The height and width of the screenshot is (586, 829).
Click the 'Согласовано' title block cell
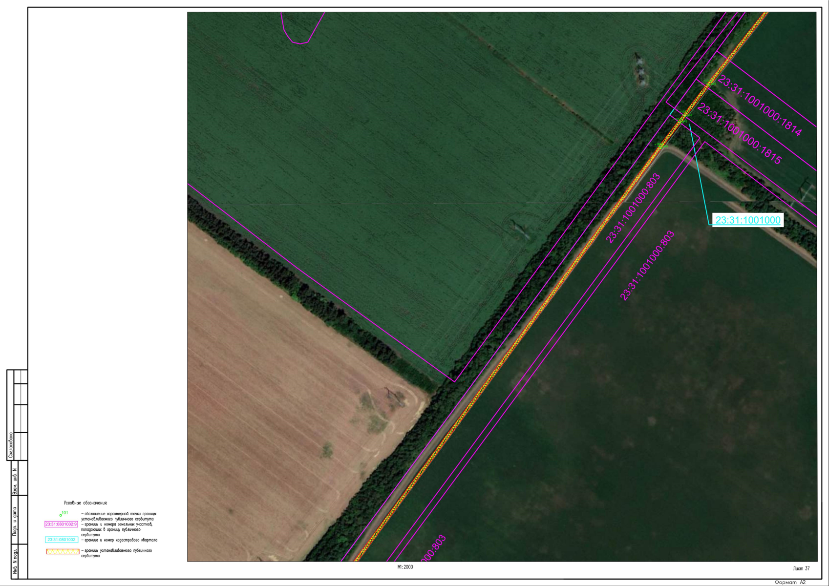click(x=10, y=445)
